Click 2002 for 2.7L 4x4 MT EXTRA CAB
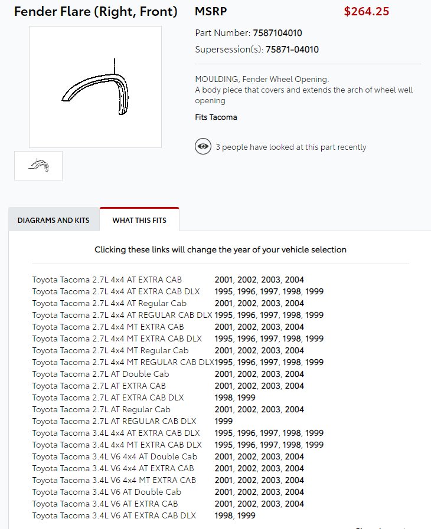 point(247,327)
